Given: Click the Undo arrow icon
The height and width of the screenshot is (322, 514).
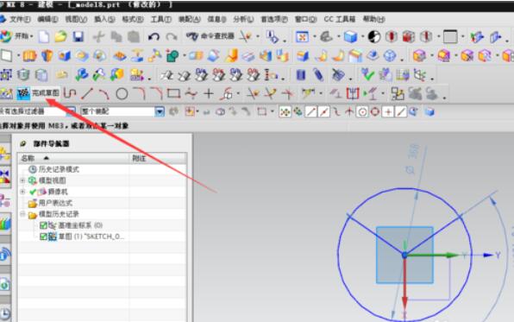Looking at the screenshot, I should pos(154,37).
